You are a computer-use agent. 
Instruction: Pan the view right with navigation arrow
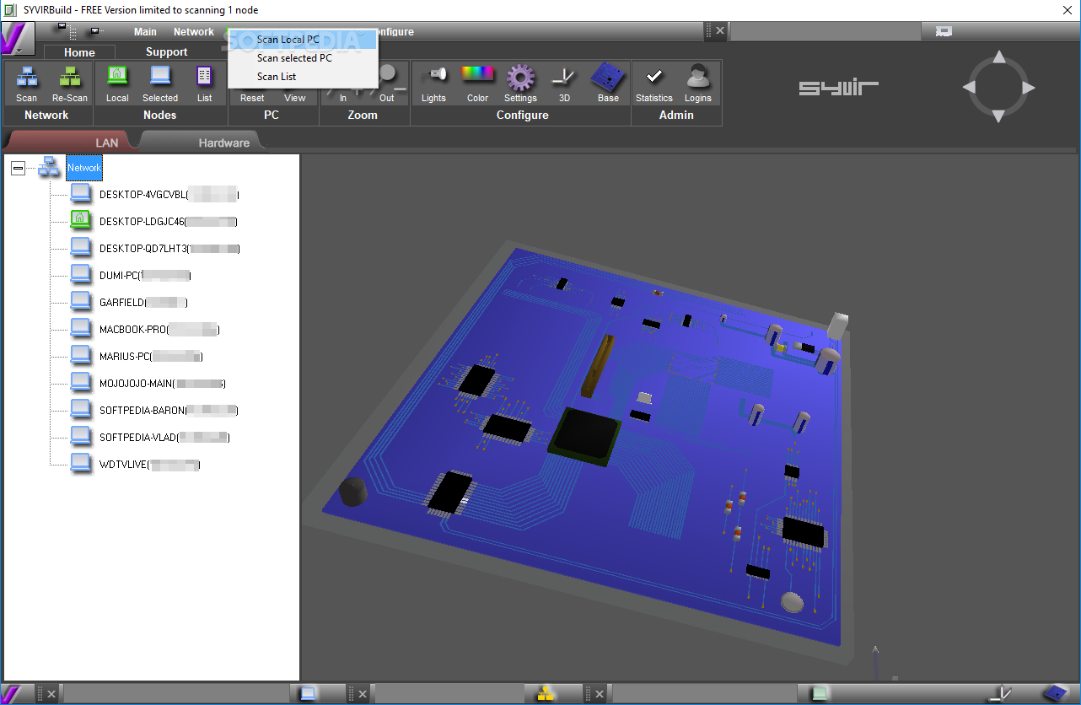[x=1027, y=87]
